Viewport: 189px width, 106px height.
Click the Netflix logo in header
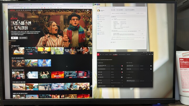pyautogui.click(x=13, y=10)
